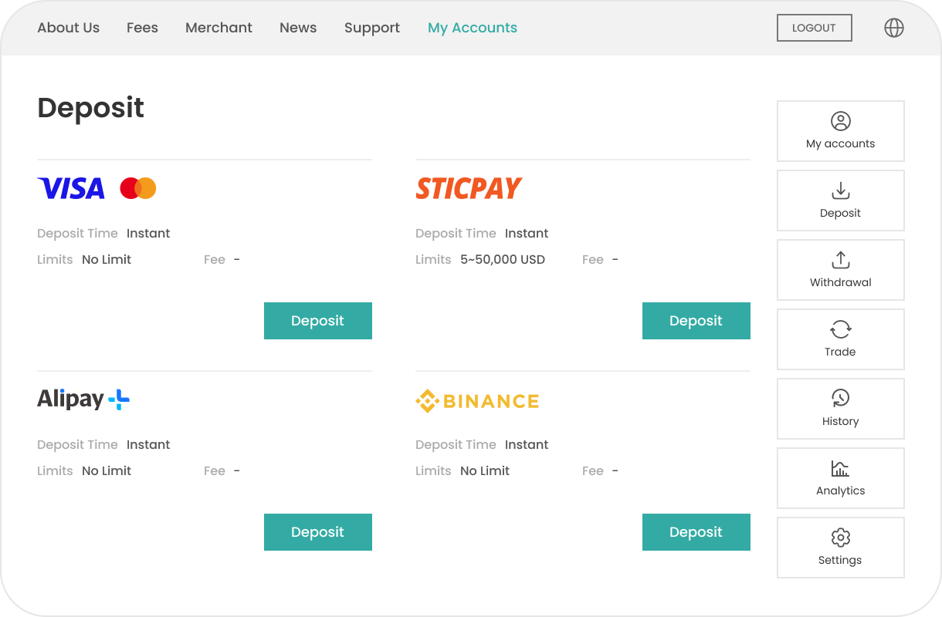Deposit using Binance

point(696,532)
